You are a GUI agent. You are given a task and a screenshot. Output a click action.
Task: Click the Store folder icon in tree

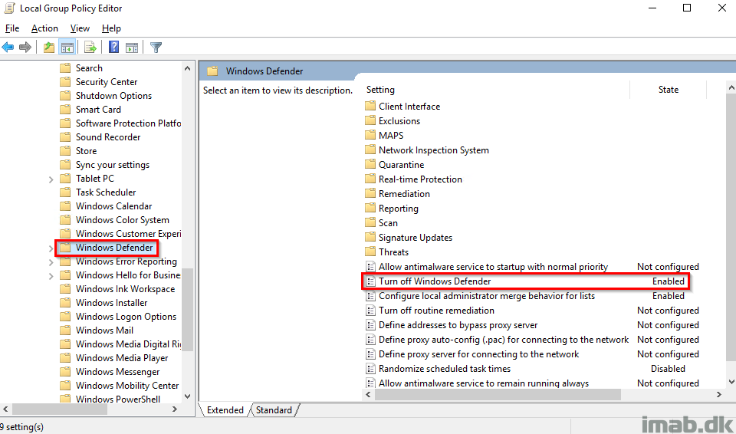65,151
